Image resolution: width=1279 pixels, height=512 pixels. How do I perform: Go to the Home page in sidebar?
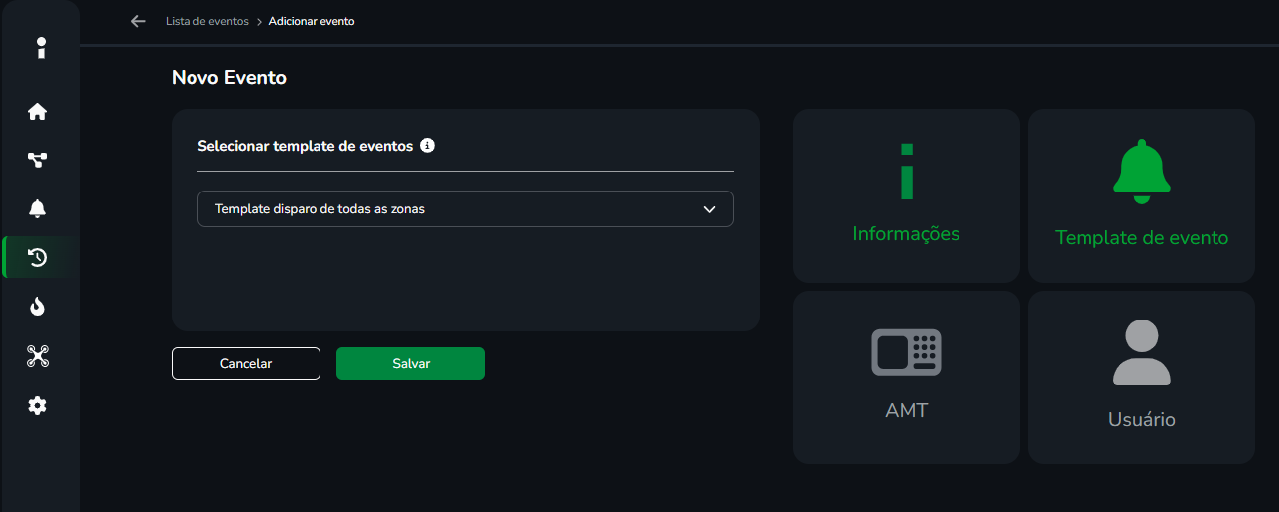click(x=38, y=112)
